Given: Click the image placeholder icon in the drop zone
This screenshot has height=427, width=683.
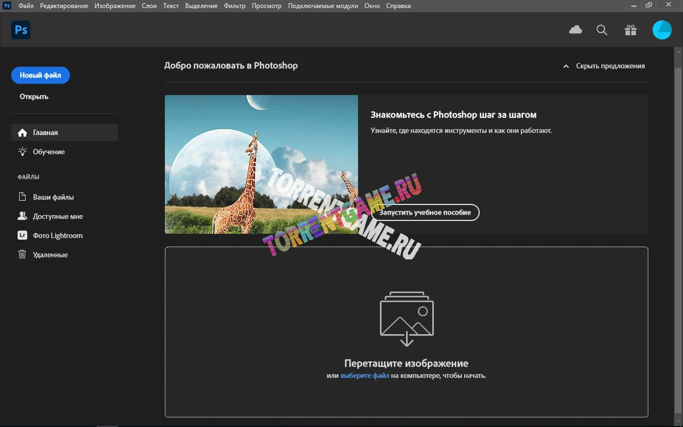Looking at the screenshot, I should (x=407, y=319).
